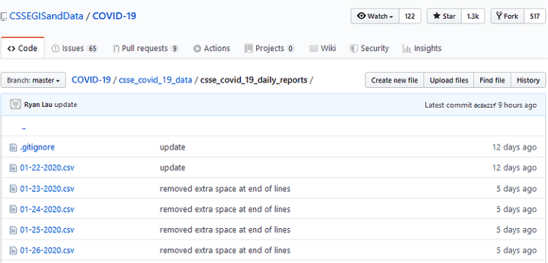Image resolution: width=548 pixels, height=263 pixels.
Task: Open the Pull requests tab
Action: point(146,48)
